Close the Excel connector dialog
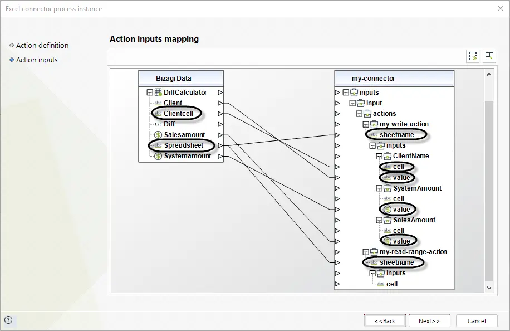The width and height of the screenshot is (510, 331). 501,8
